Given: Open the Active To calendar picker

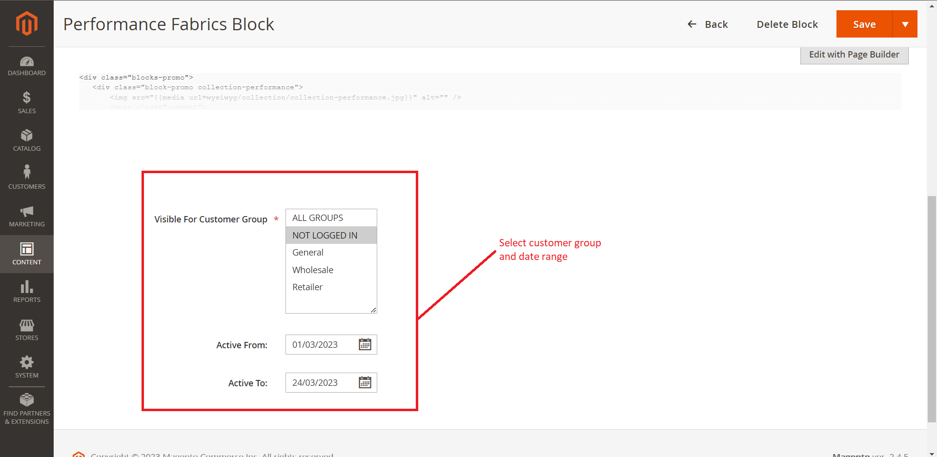Looking at the screenshot, I should coord(366,382).
